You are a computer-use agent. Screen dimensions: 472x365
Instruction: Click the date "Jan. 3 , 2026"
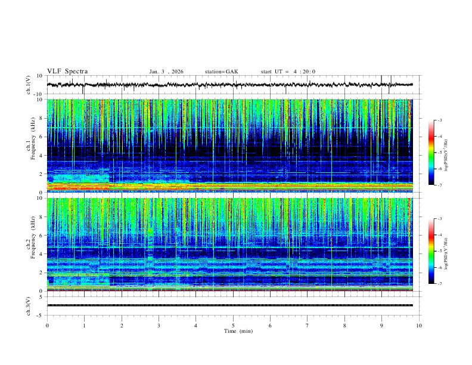pyautogui.click(x=166, y=72)
